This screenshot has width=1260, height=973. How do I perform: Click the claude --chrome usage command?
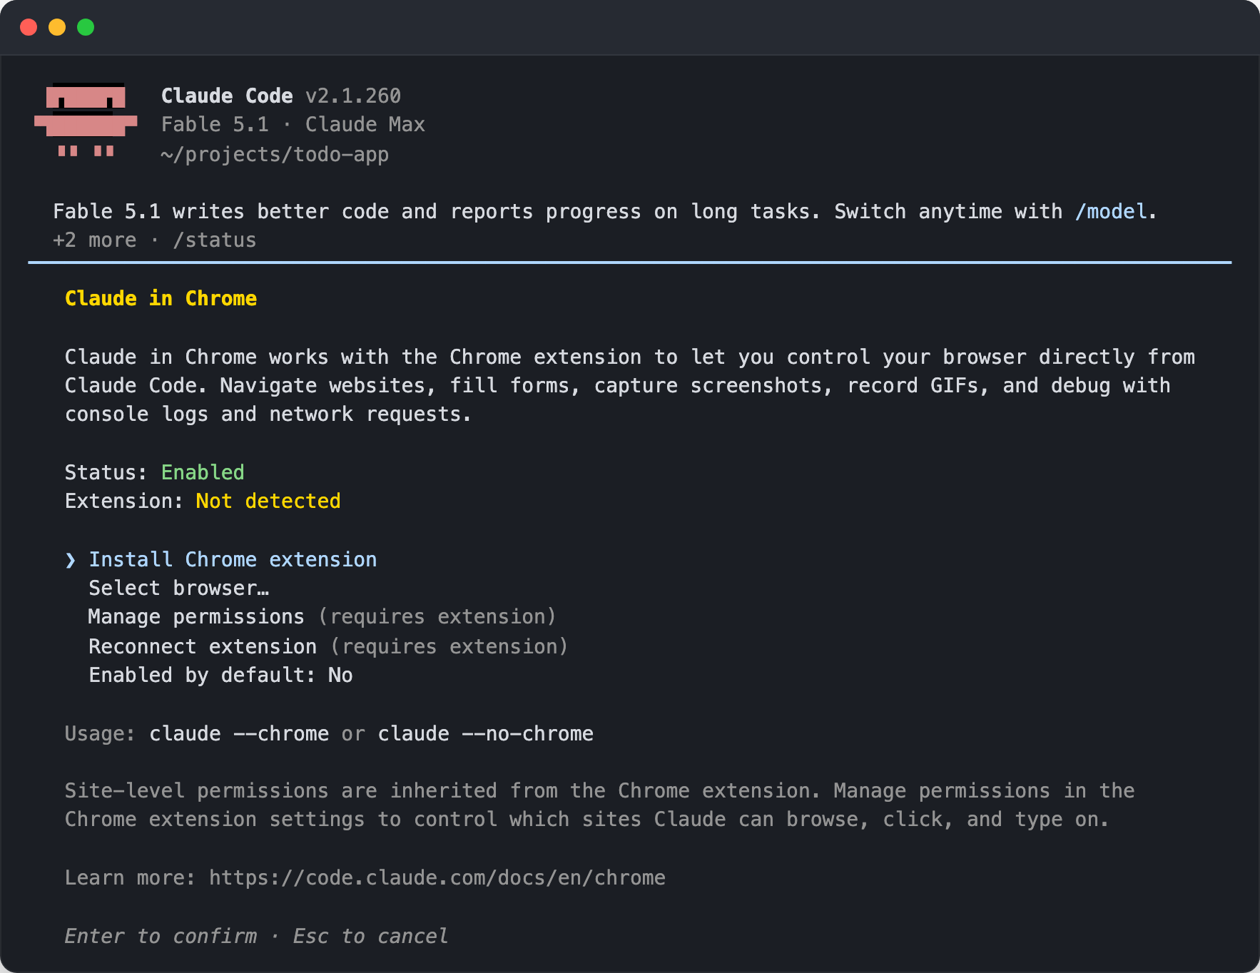[x=239, y=734]
